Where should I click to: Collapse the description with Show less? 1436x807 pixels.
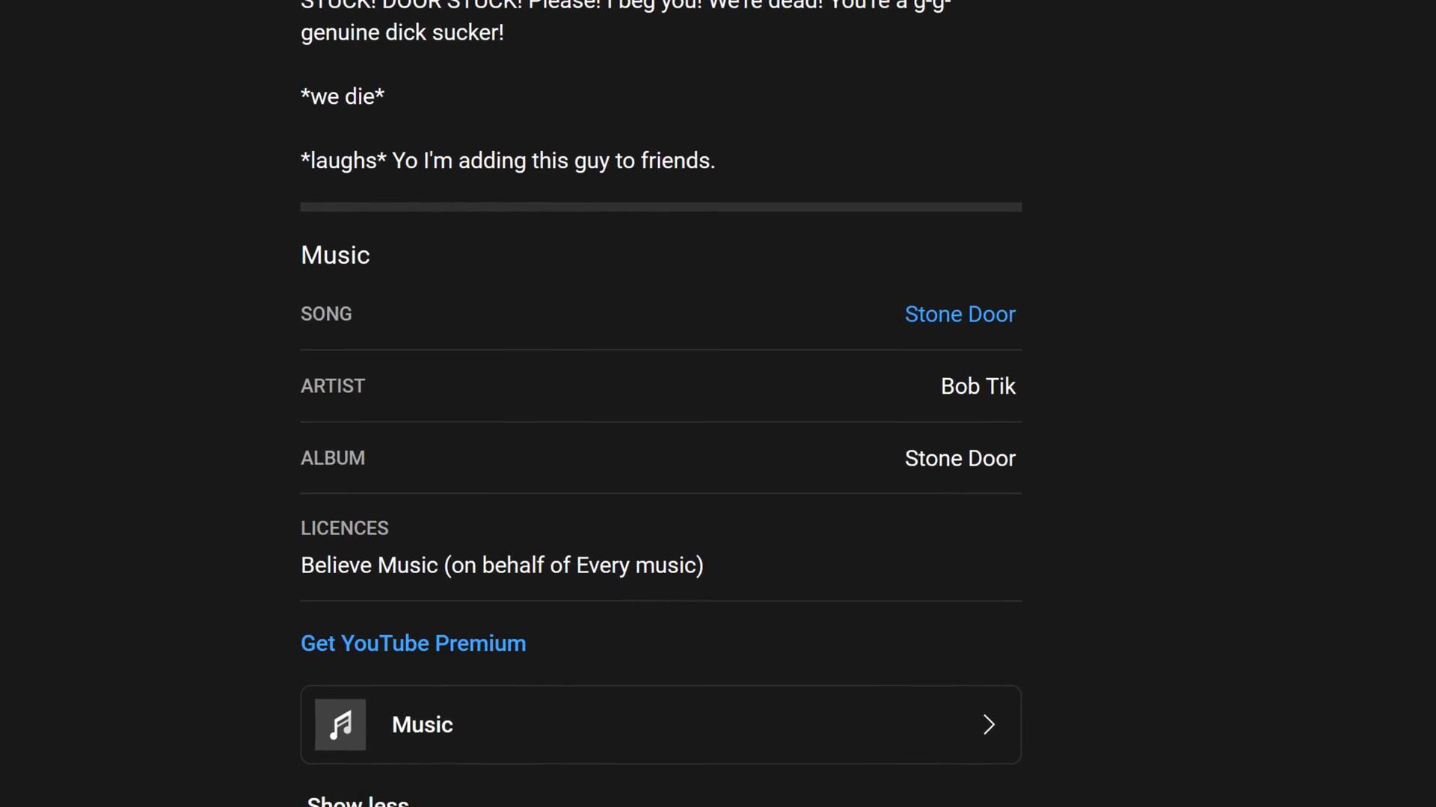(358, 801)
